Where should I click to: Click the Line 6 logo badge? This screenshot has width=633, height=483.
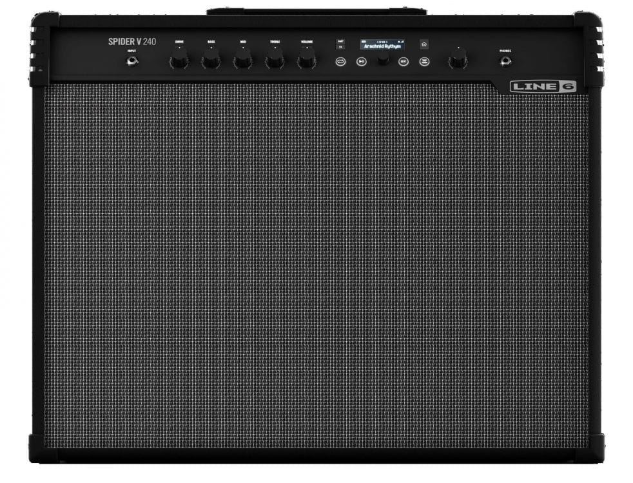click(543, 87)
